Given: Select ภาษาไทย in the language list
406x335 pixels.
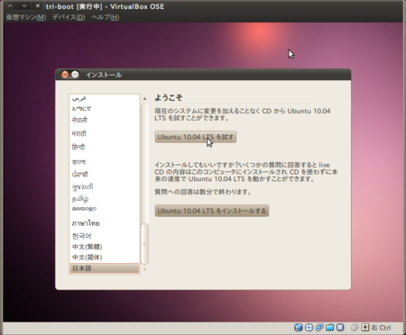Looking at the screenshot, I should pyautogui.click(x=105, y=223).
